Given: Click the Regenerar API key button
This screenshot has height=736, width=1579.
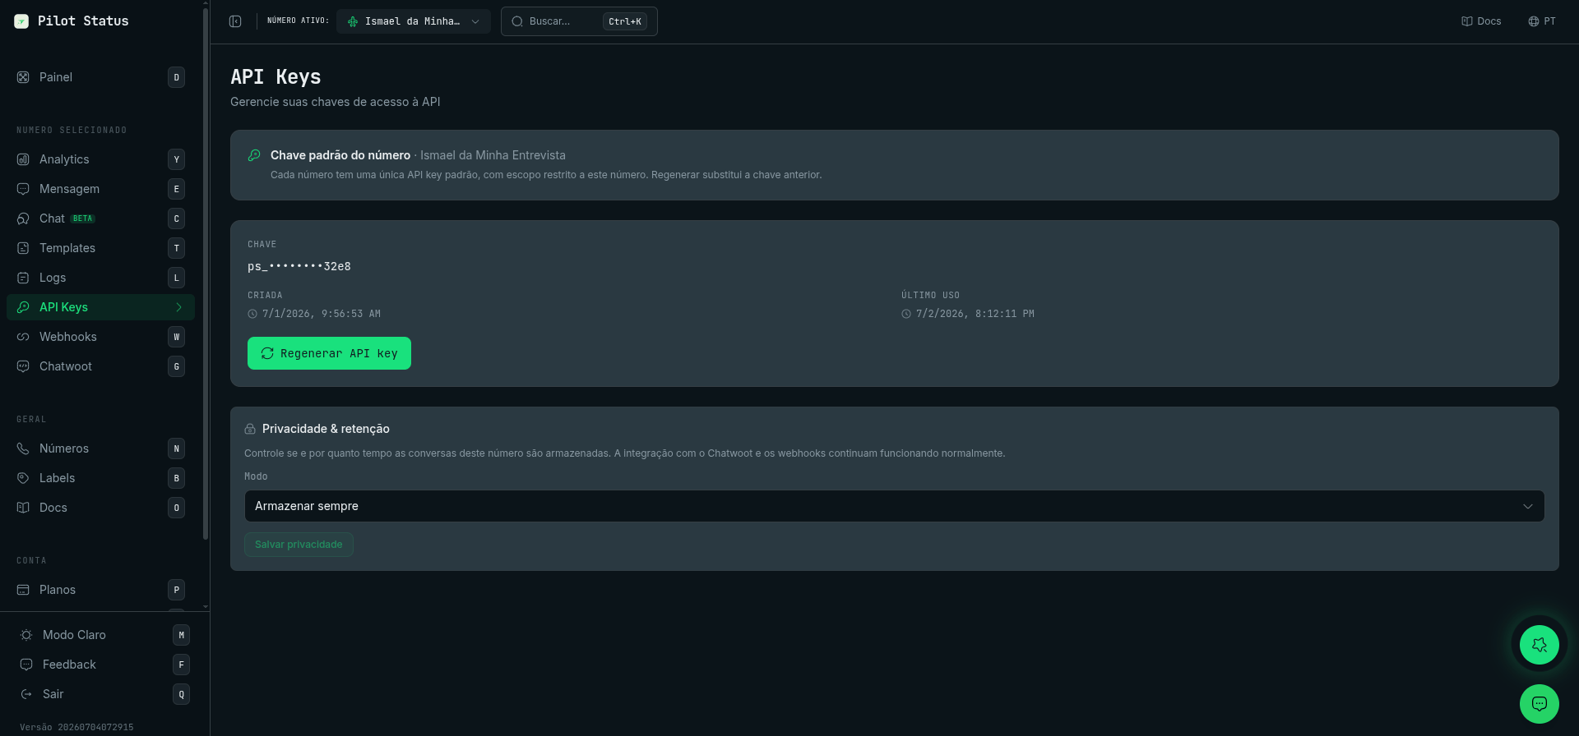Looking at the screenshot, I should [x=329, y=353].
